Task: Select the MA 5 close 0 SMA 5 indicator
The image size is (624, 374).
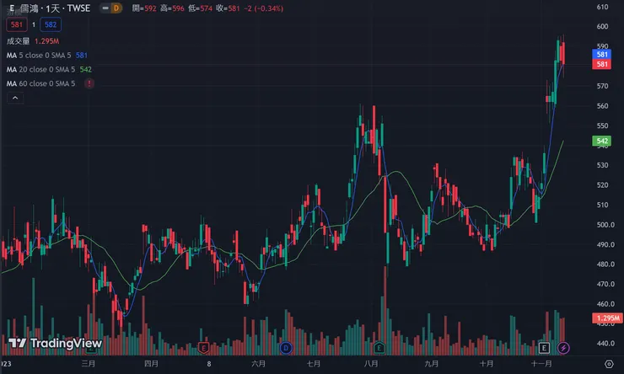Action: [x=40, y=56]
